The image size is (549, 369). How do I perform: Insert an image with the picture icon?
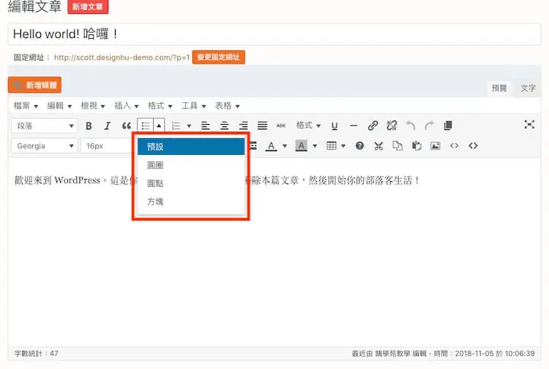tap(436, 145)
